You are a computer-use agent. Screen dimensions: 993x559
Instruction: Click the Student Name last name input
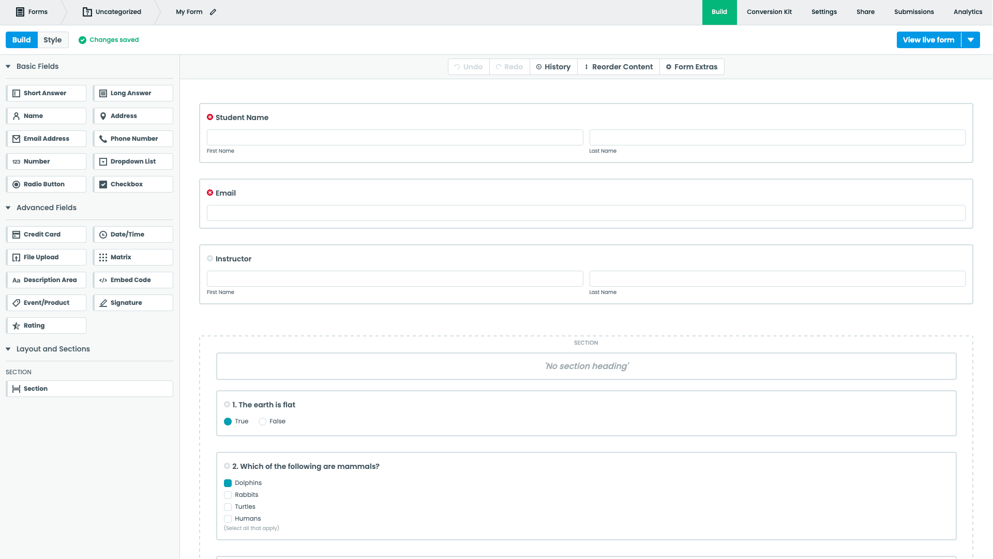click(777, 138)
